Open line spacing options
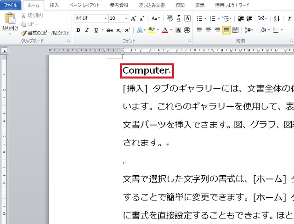Viewport: 294px width, 224px height. pyautogui.click(x=249, y=30)
